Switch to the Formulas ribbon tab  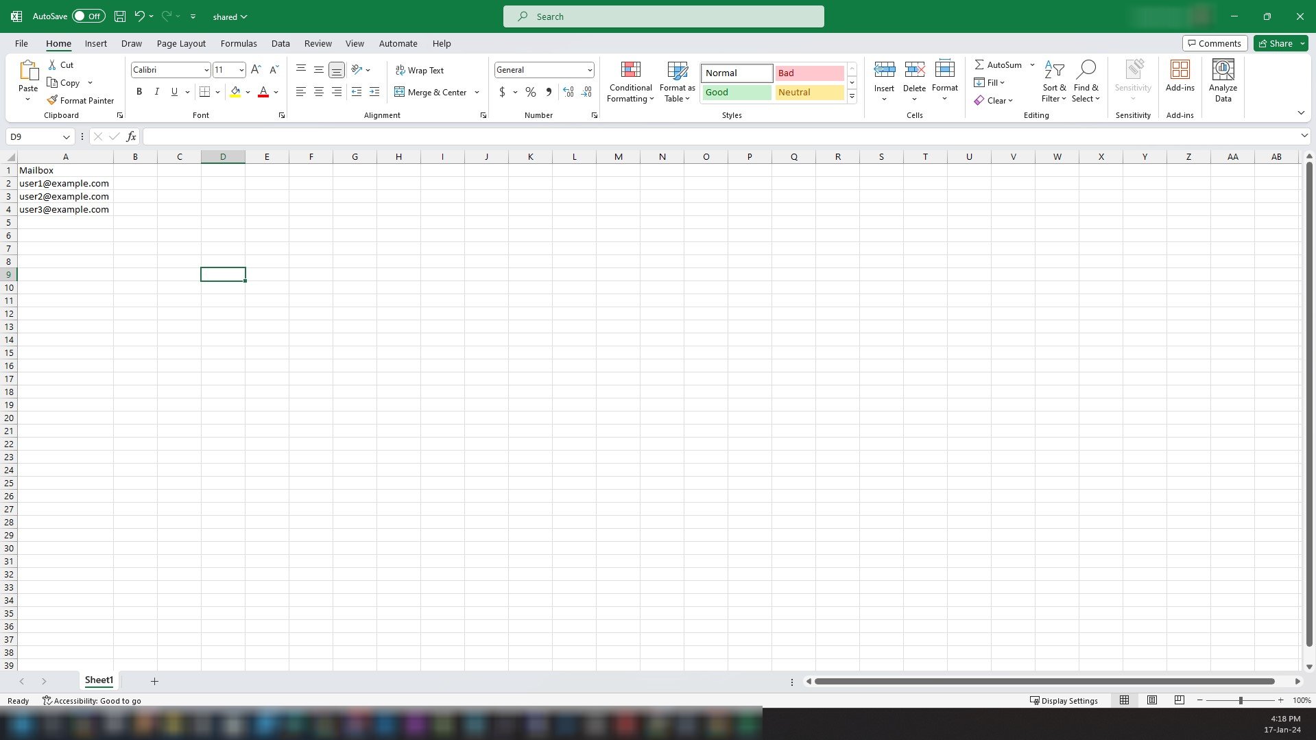point(238,43)
